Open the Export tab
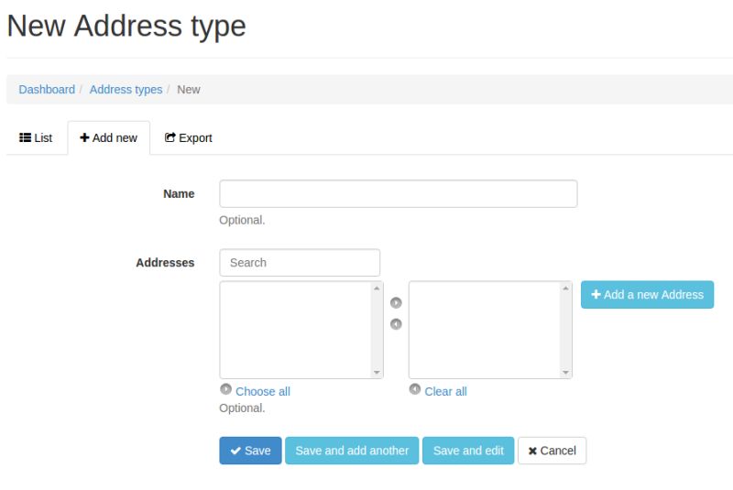This screenshot has width=733, height=490. pos(189,137)
